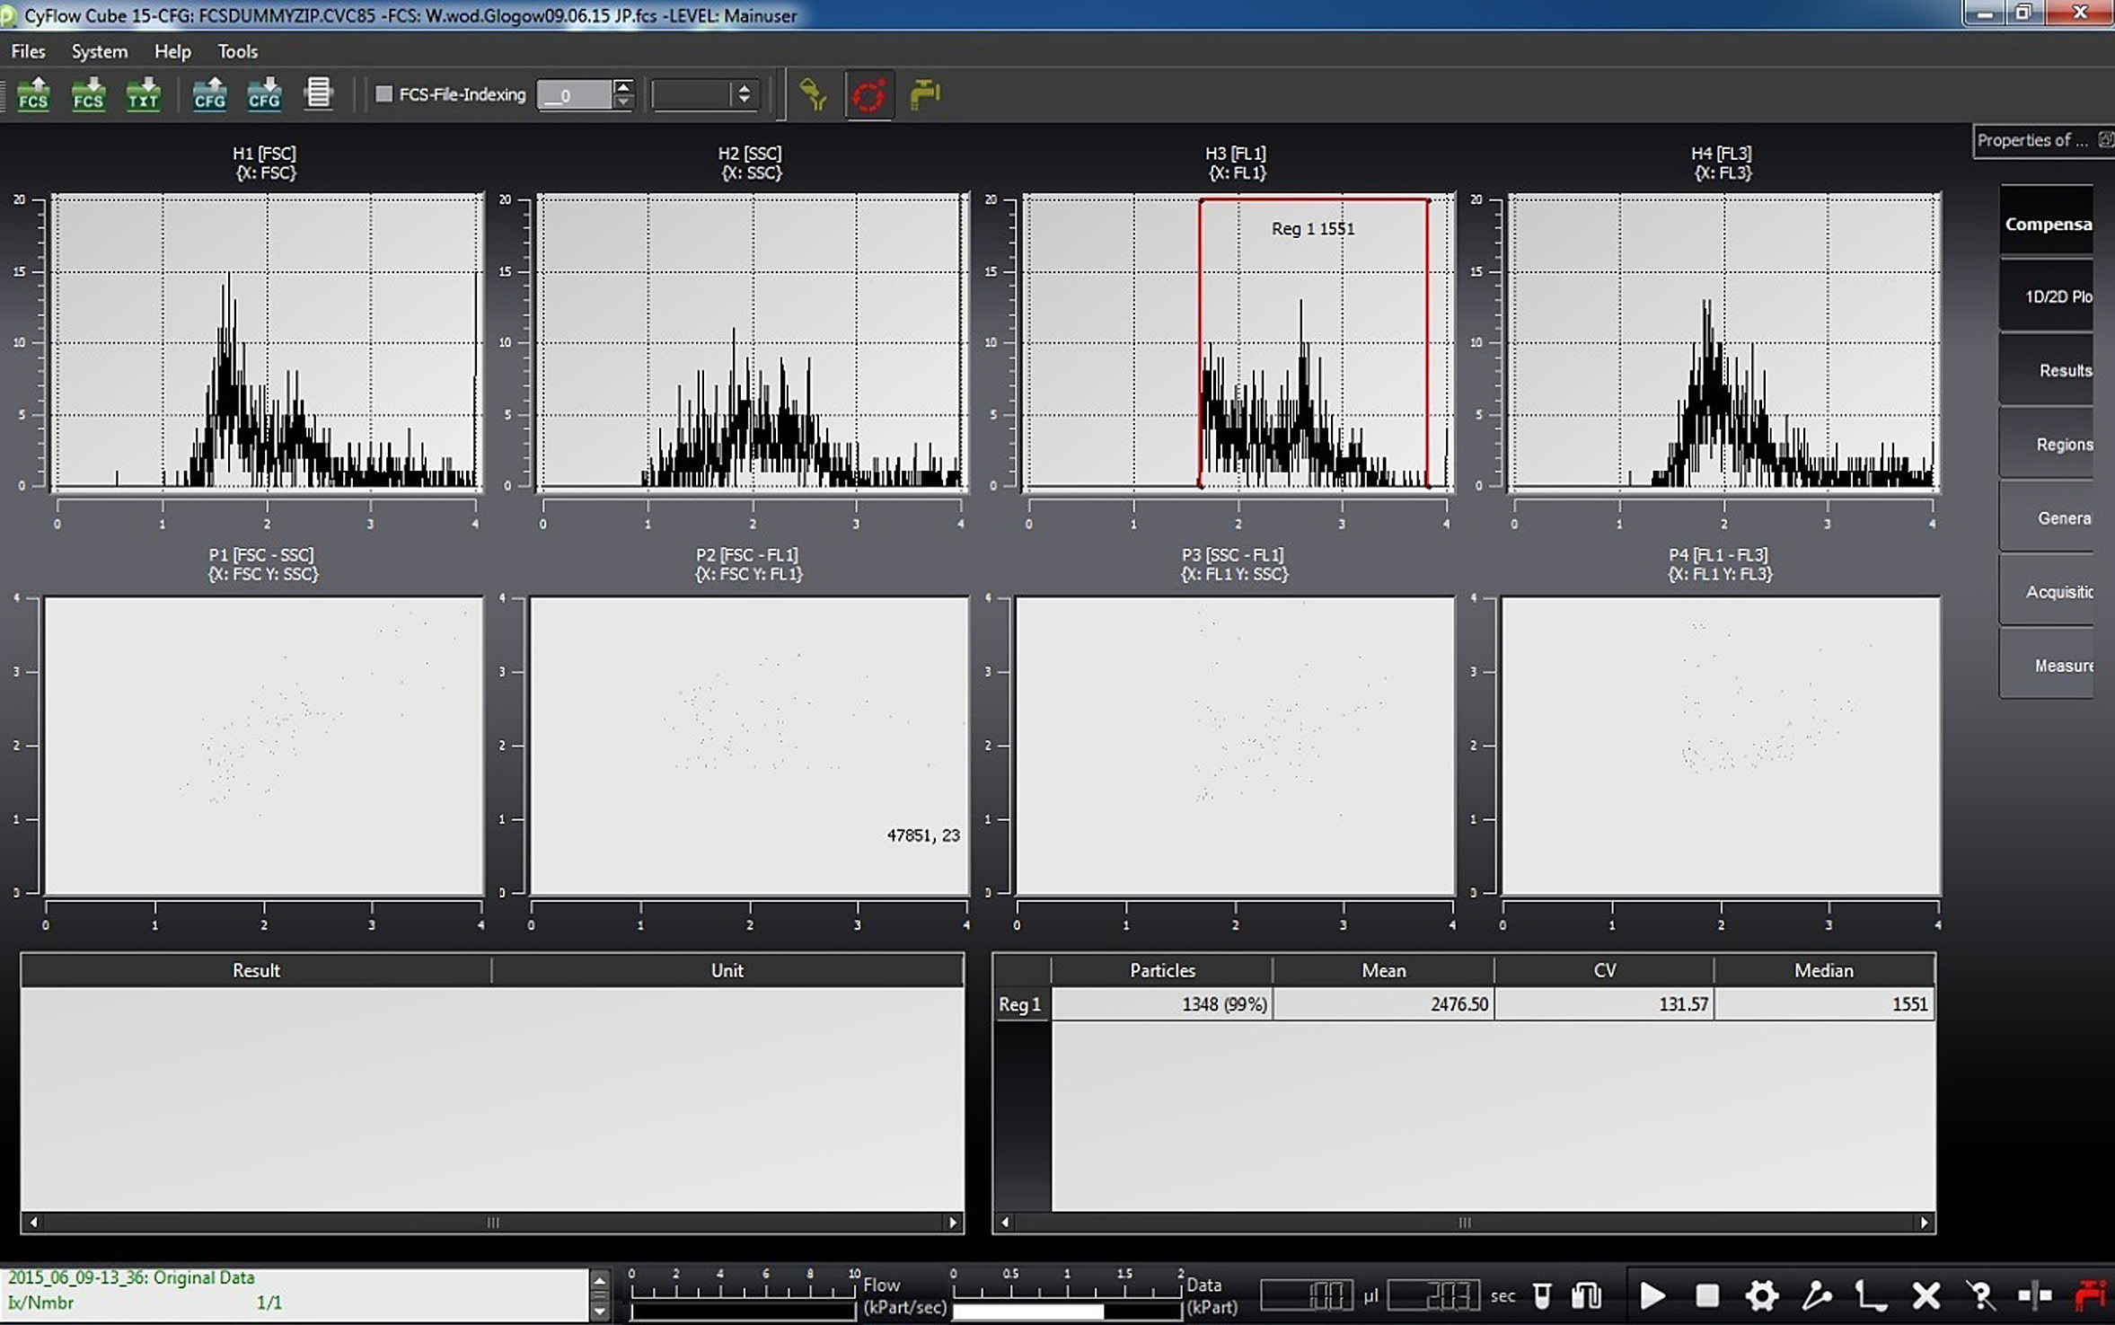Screen dimensions: 2115x1325
Task: Click the Properties panel float button
Action: point(2105,139)
